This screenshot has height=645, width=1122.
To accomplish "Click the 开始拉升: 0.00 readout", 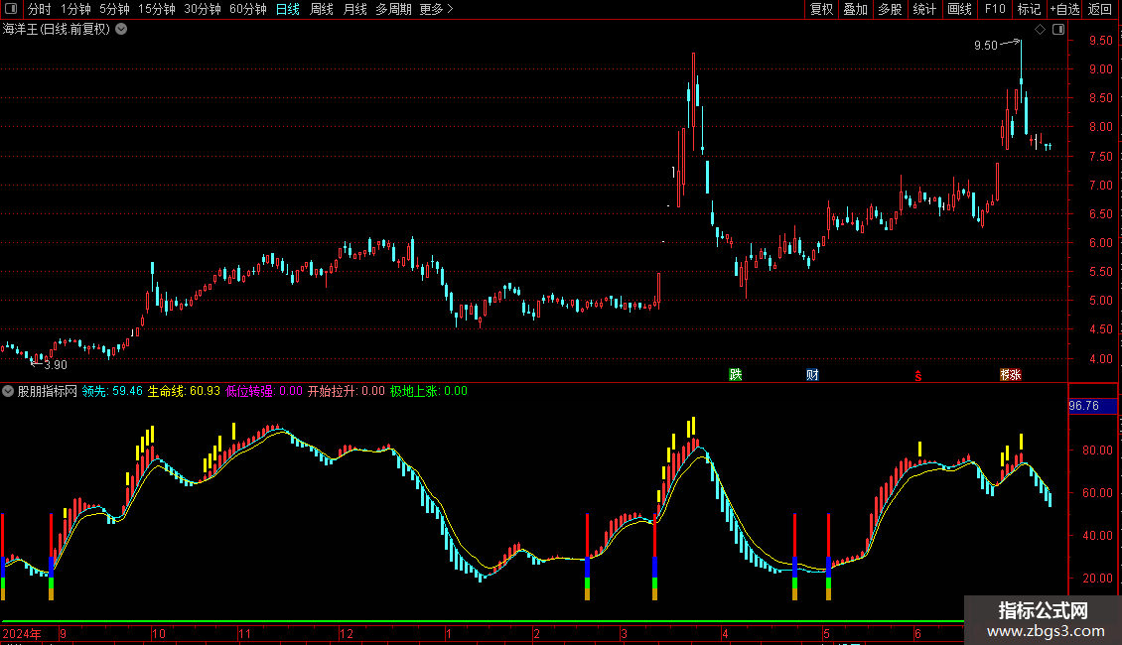I will (x=347, y=391).
